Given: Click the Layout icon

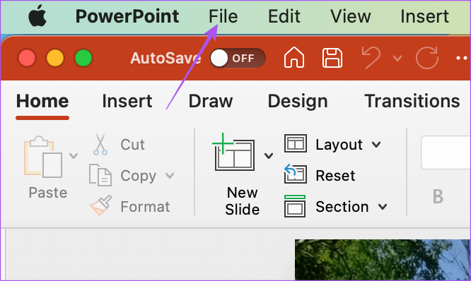Looking at the screenshot, I should pyautogui.click(x=296, y=143).
